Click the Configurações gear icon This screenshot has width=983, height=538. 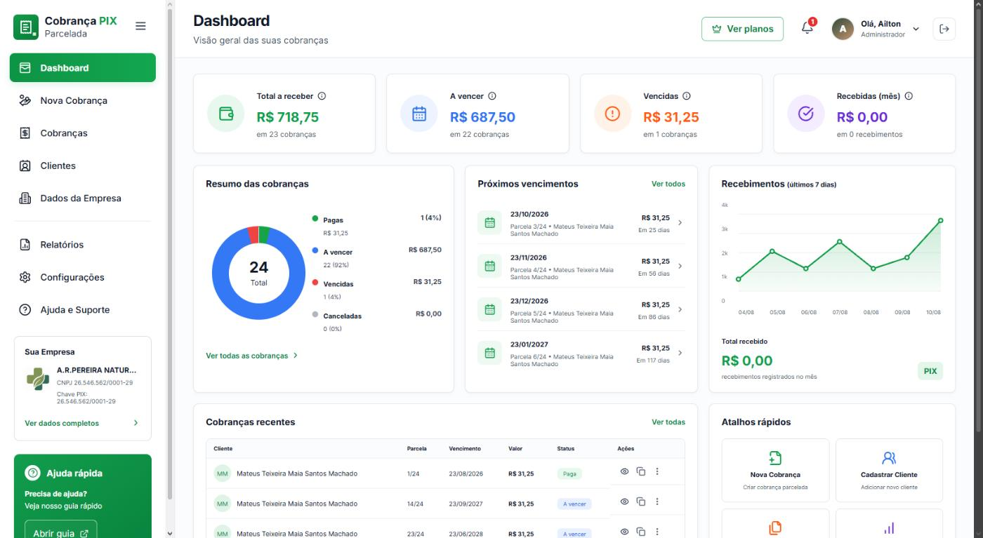pyautogui.click(x=25, y=277)
